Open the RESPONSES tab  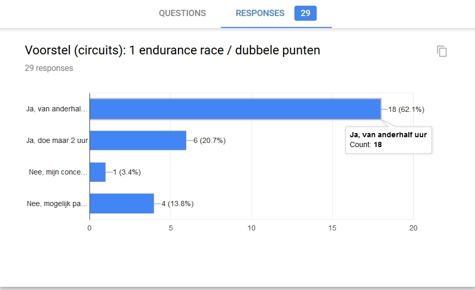click(260, 13)
